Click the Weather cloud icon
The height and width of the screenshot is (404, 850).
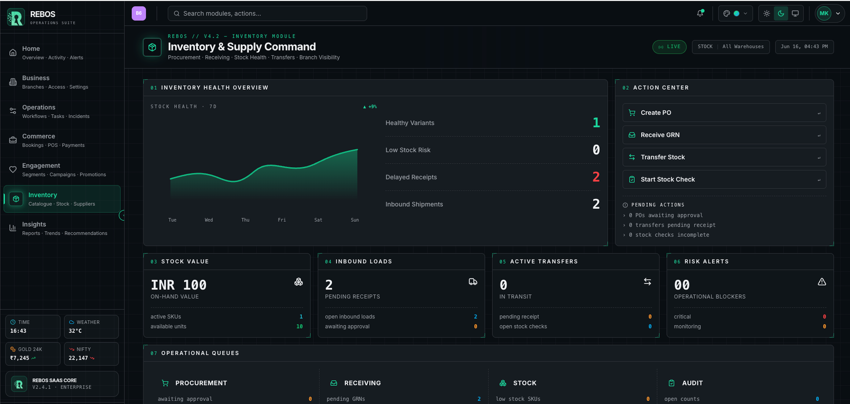click(x=72, y=322)
